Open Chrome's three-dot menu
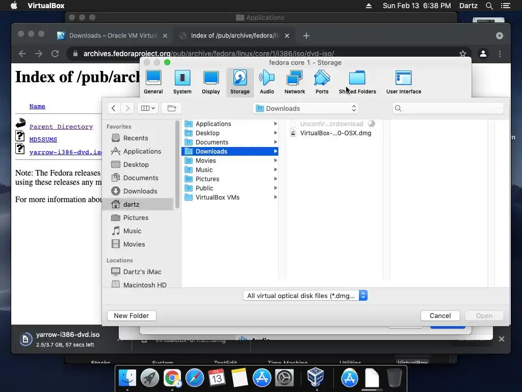 coord(500,54)
